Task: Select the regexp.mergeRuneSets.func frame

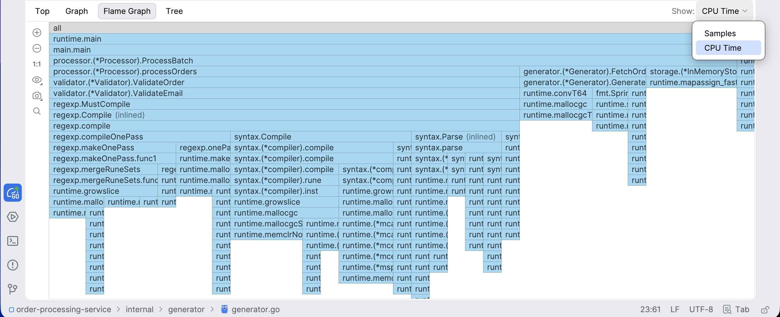Action: pos(103,181)
